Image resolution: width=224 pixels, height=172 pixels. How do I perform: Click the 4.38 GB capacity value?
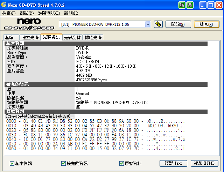click(x=83, y=71)
